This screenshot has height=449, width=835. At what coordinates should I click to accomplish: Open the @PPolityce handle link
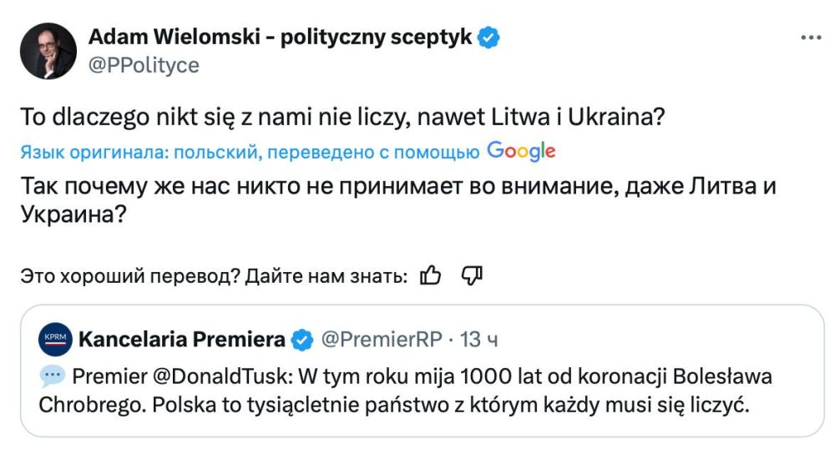pos(144,65)
